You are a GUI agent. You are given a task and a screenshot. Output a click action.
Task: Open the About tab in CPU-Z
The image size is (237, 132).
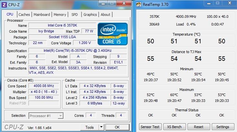(105, 15)
